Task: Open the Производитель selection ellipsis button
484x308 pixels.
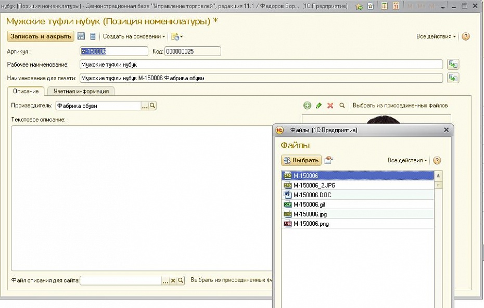Action: click(x=145, y=106)
